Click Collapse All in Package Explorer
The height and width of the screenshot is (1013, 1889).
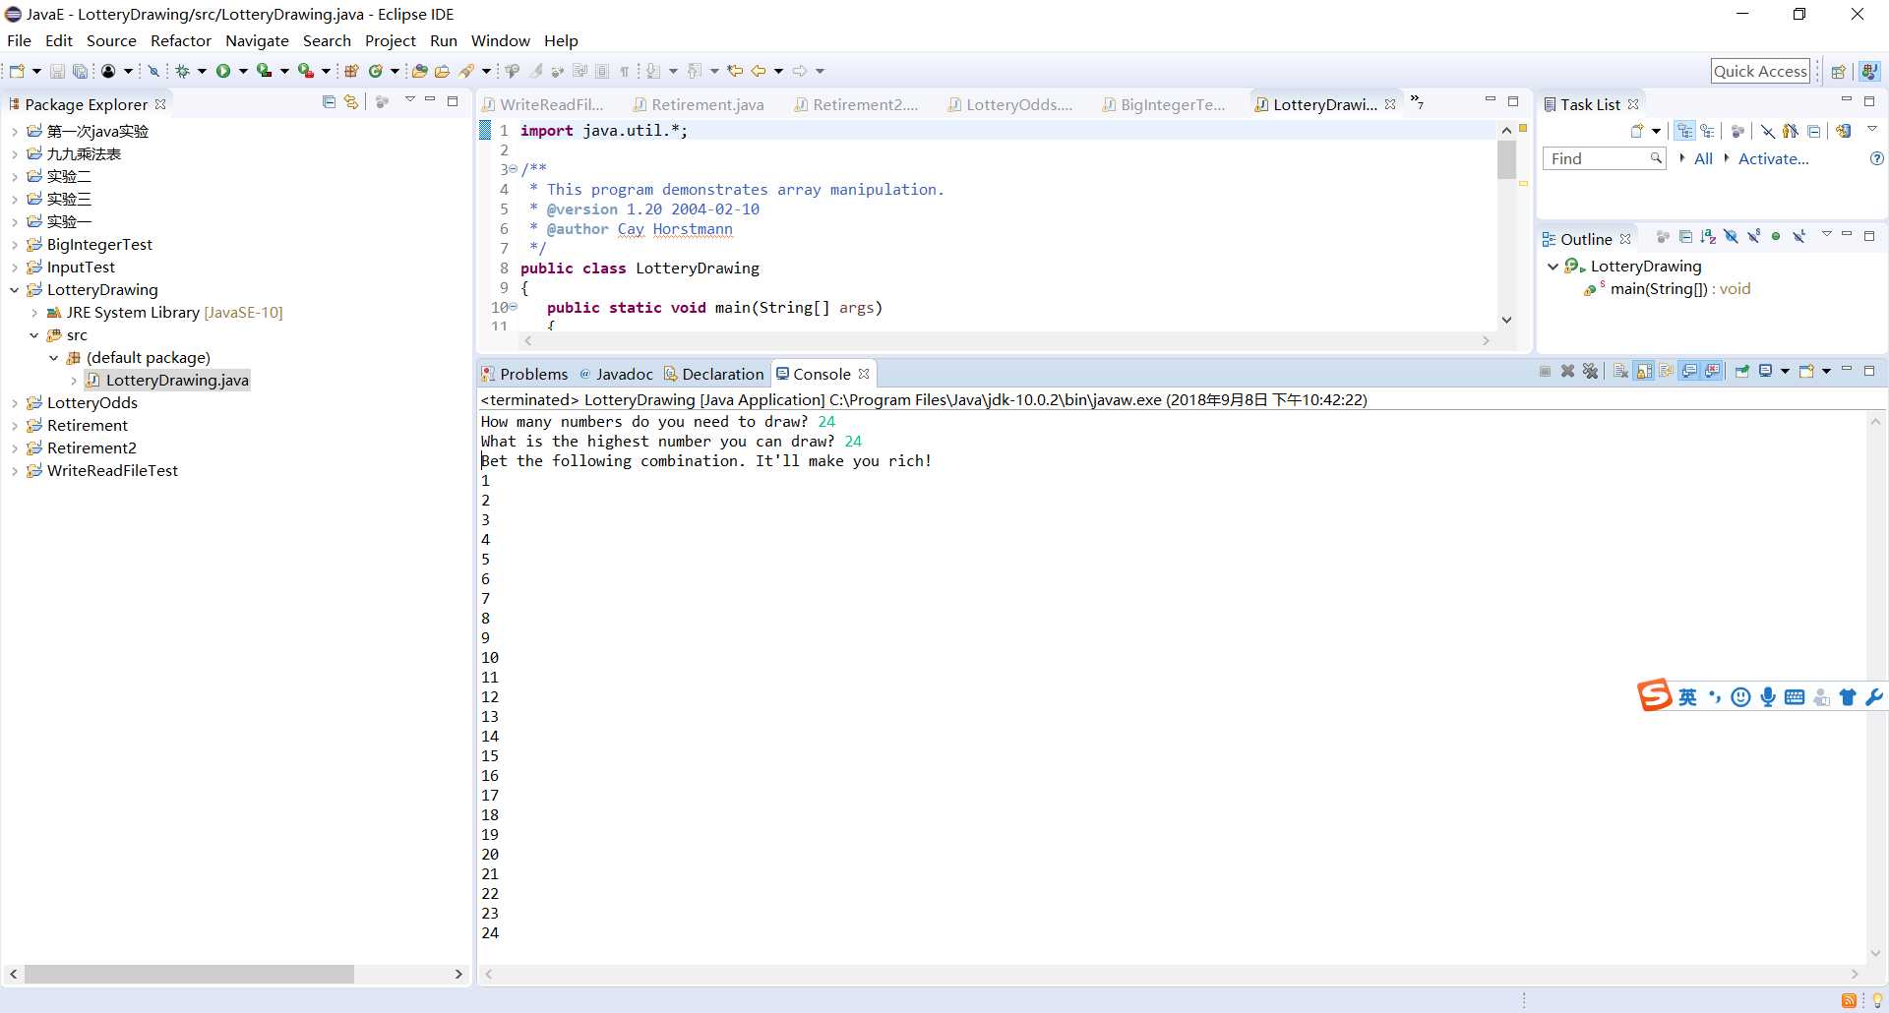point(329,102)
